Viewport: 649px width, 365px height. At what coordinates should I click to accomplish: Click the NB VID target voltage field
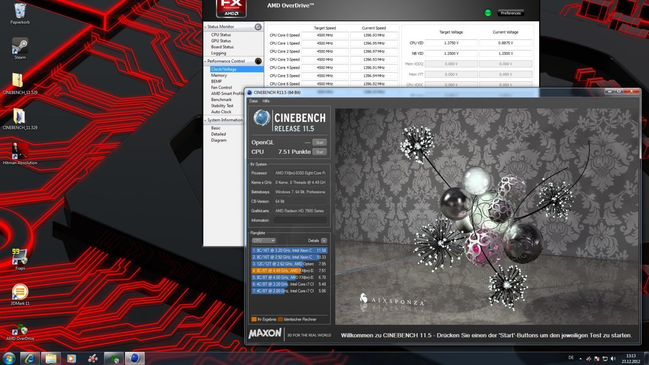pos(451,53)
